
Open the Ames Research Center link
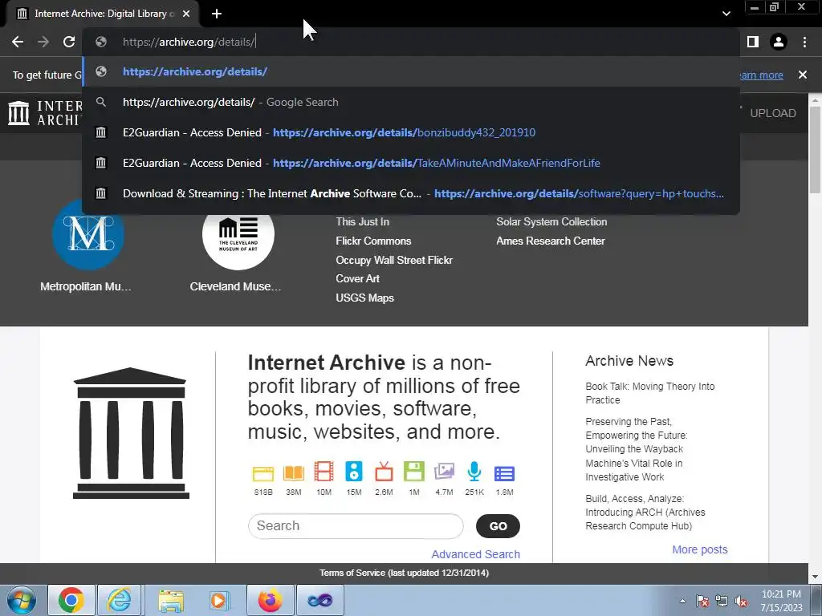point(551,241)
